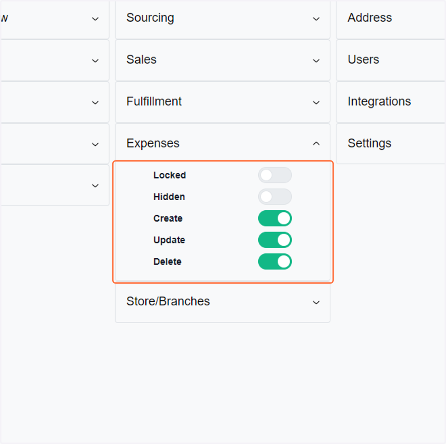Toggle the Locked switch on

[x=275, y=175]
